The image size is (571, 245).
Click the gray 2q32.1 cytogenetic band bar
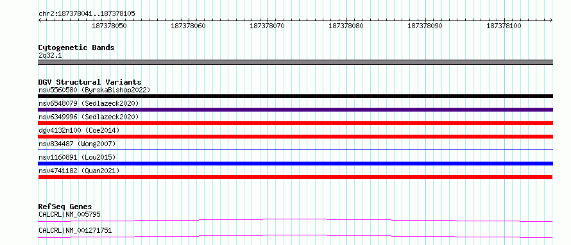(x=295, y=62)
